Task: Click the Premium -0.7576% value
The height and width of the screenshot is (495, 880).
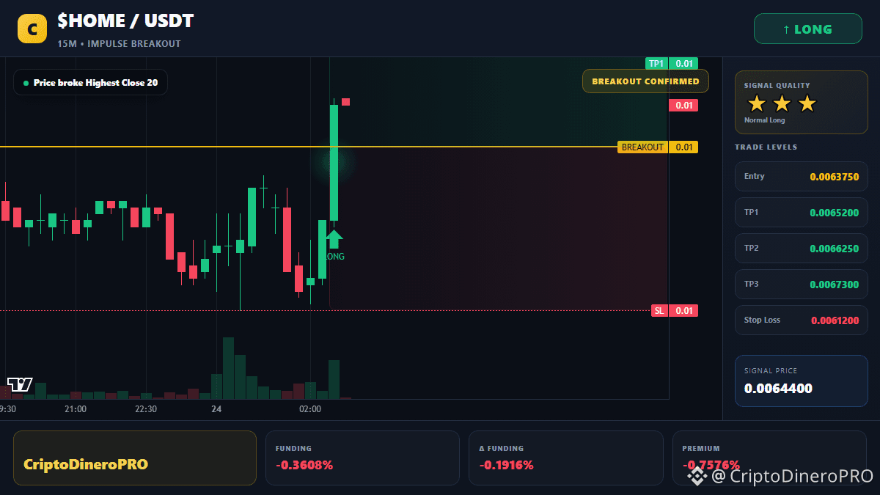Action: coord(711,465)
